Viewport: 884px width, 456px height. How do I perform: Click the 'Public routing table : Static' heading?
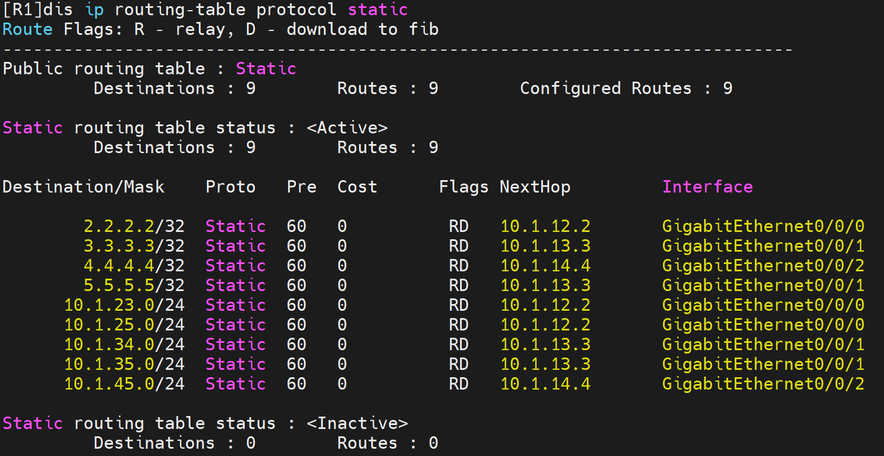click(x=149, y=69)
